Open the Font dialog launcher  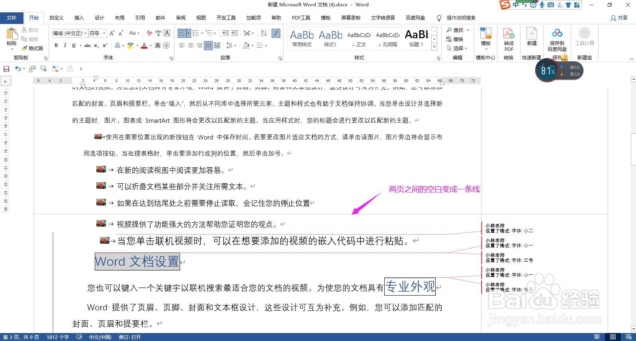171,58
